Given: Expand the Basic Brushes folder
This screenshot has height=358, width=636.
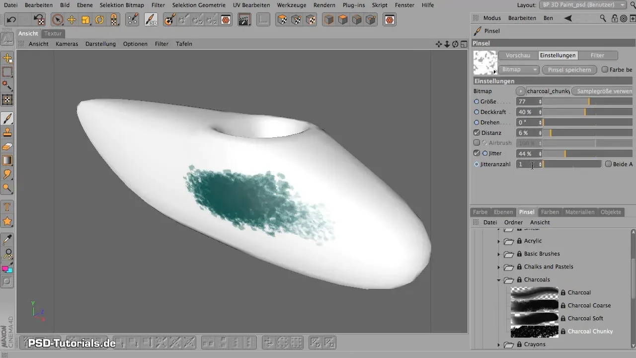Looking at the screenshot, I should [498, 254].
